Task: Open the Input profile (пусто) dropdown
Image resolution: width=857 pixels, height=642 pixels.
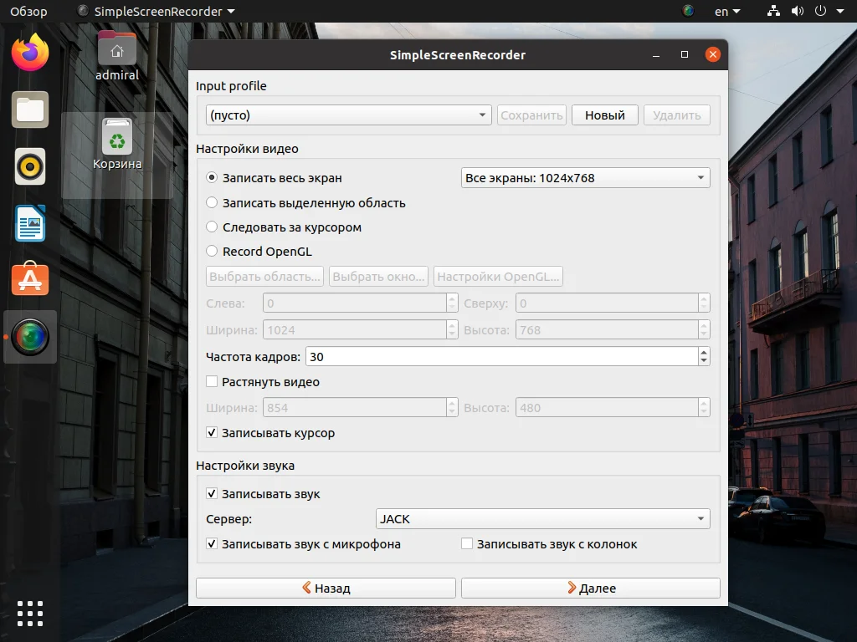Action: 347,115
